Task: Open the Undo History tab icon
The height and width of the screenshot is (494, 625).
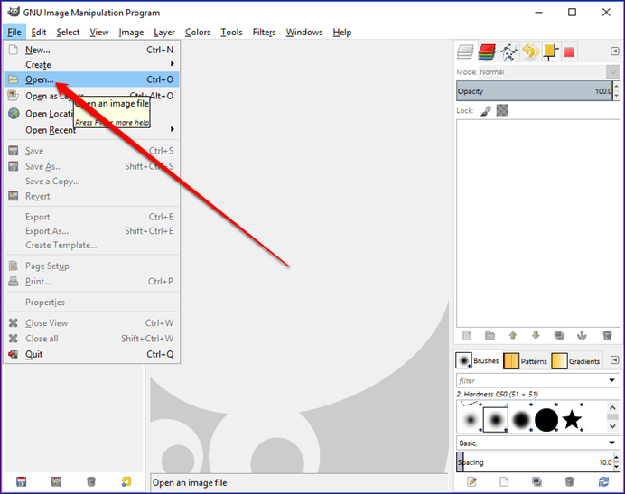Action: [x=530, y=51]
